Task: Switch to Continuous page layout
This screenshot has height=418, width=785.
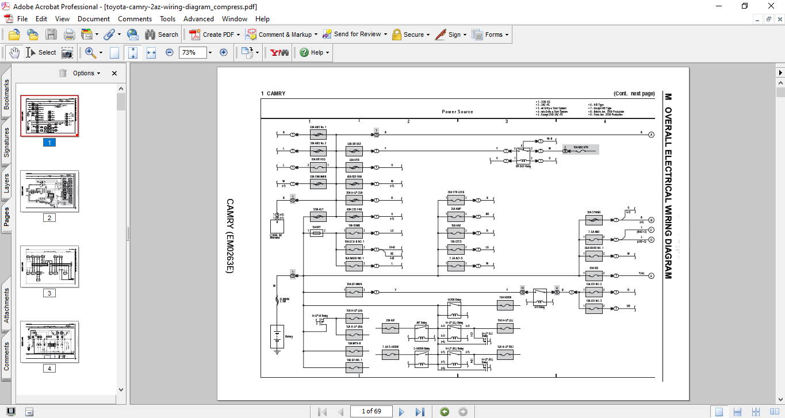Action: pyautogui.click(x=737, y=411)
